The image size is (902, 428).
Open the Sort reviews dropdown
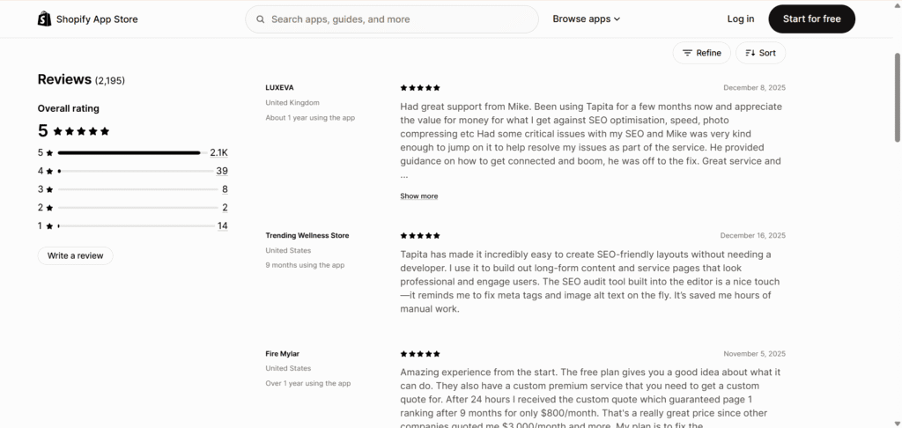coord(760,53)
